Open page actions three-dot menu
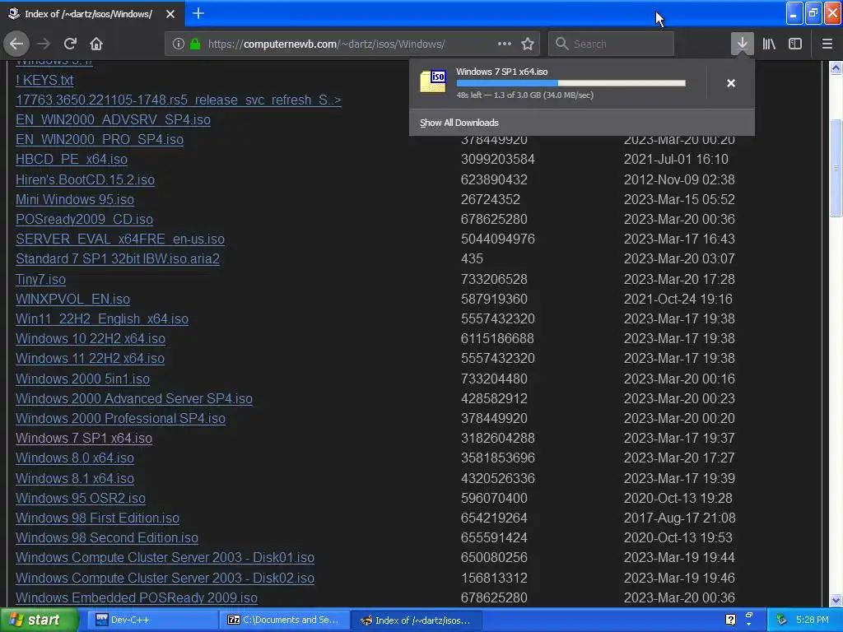Image resolution: width=843 pixels, height=632 pixels. (505, 44)
